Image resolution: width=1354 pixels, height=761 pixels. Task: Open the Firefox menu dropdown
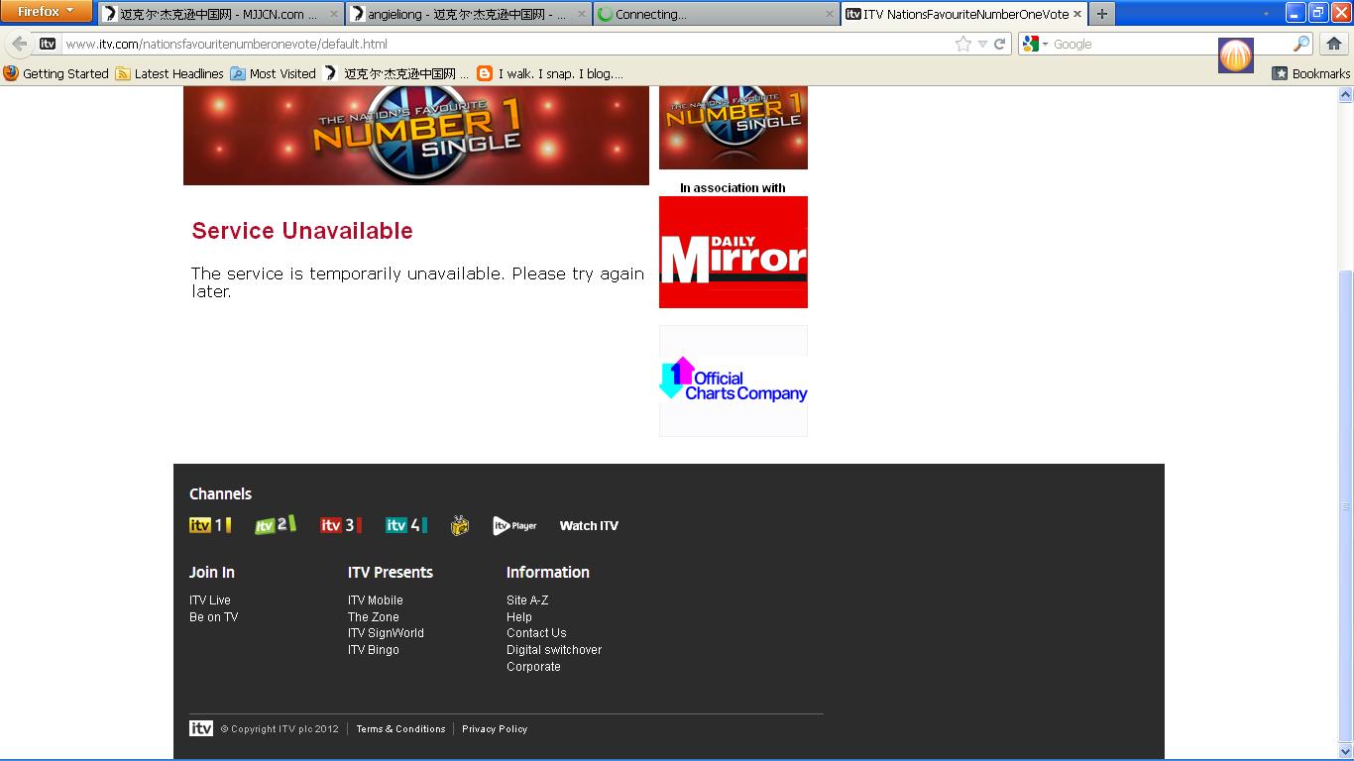click(46, 12)
